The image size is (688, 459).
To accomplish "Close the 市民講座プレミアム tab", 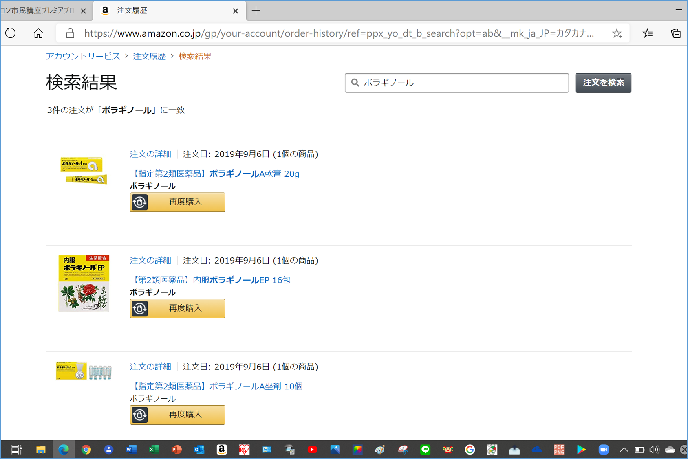I will [84, 11].
